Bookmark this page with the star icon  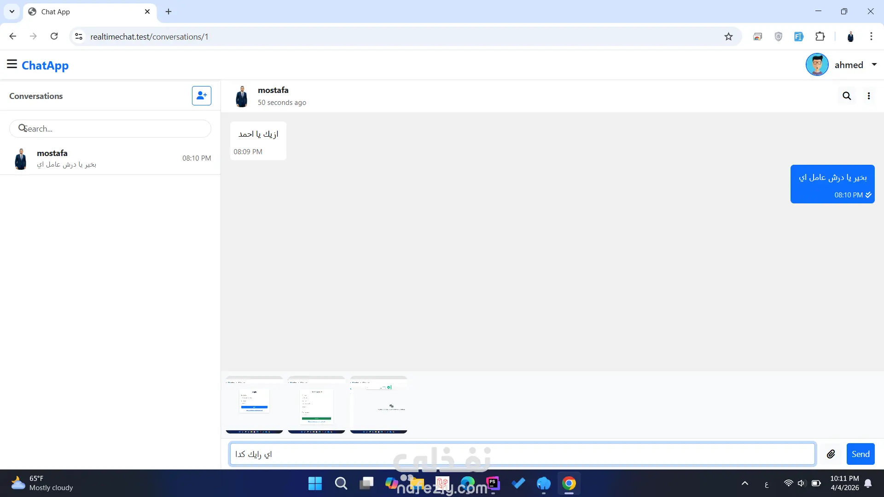[728, 36]
